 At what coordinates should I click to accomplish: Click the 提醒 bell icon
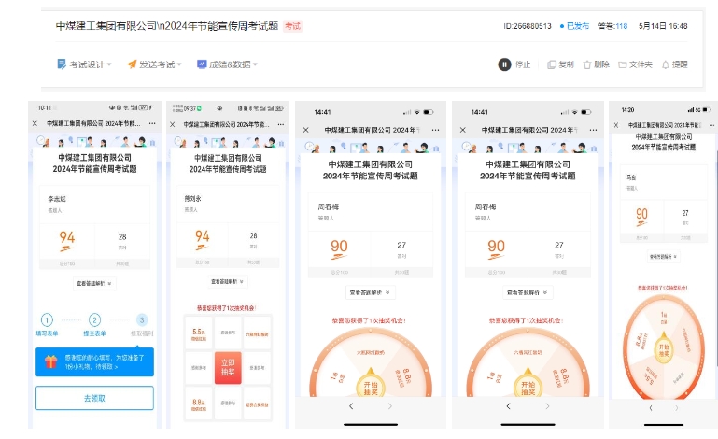point(666,64)
